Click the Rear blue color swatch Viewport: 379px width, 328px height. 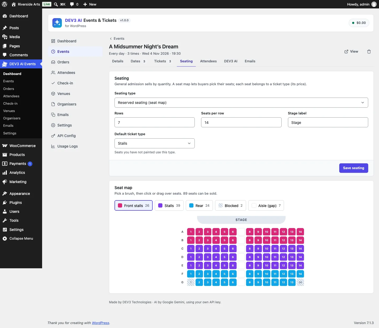pyautogui.click(x=191, y=205)
